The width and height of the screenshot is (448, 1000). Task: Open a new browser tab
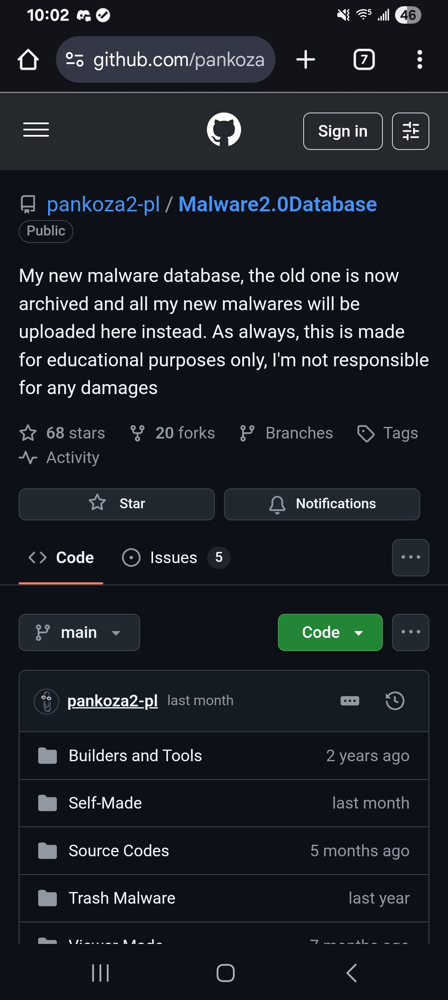tap(306, 59)
